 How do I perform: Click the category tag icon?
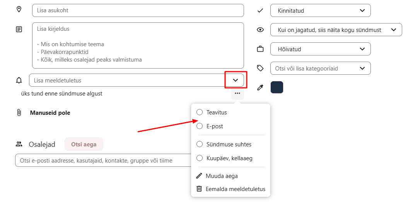[x=260, y=68]
